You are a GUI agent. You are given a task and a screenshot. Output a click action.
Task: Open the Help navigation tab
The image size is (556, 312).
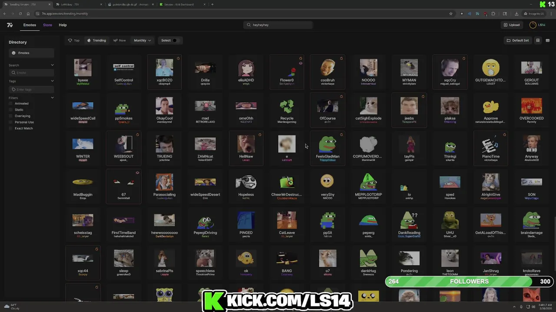[63, 25]
